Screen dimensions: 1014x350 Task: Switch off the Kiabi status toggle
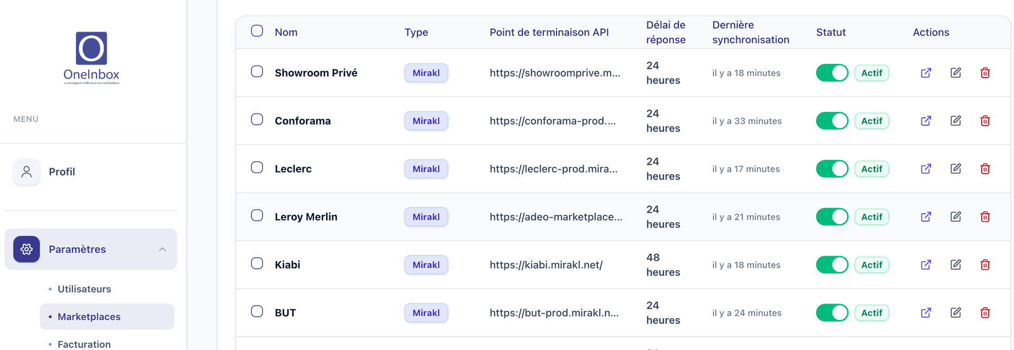[x=832, y=265]
